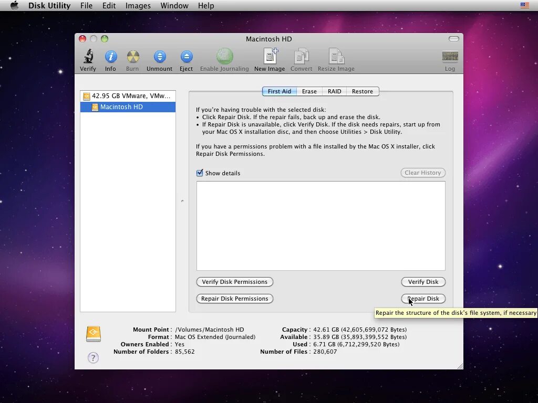Open the Window menu

174,5
